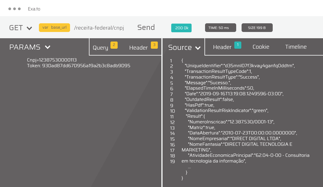The width and height of the screenshot is (323, 187).
Task: Open the Timeline tab
Action: [x=296, y=47]
